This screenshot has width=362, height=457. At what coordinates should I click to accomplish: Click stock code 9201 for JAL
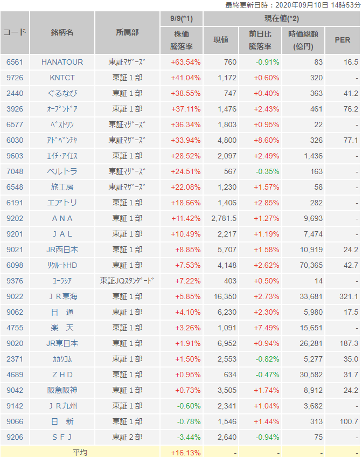[x=15, y=234]
